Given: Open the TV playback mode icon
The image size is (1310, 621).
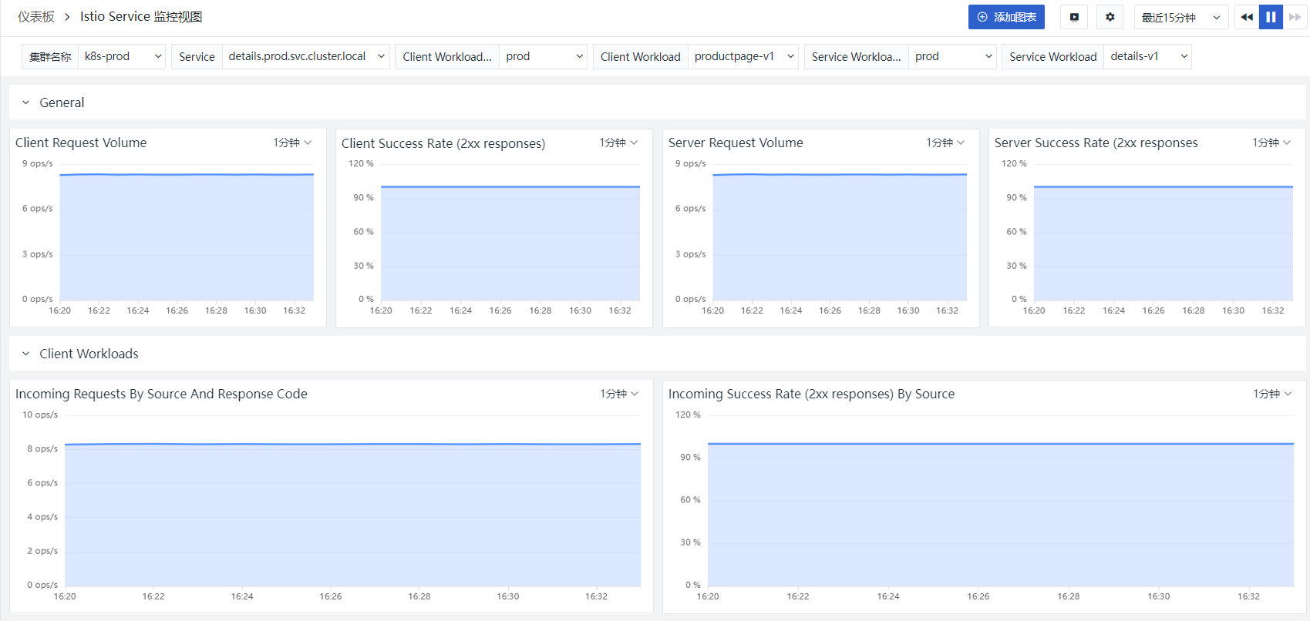Looking at the screenshot, I should point(1074,17).
